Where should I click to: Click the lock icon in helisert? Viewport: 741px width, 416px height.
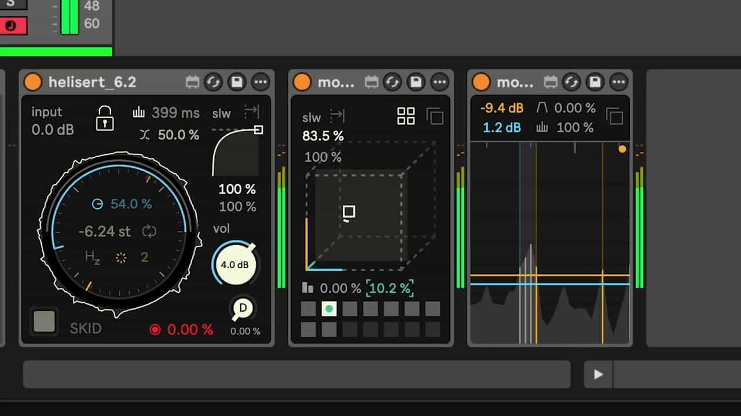tap(105, 118)
